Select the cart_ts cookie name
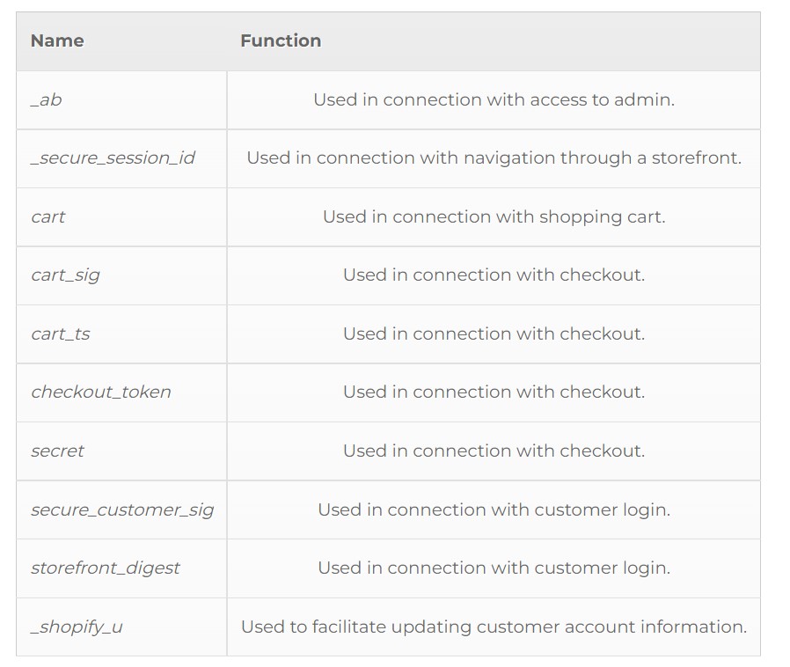 [x=61, y=334]
